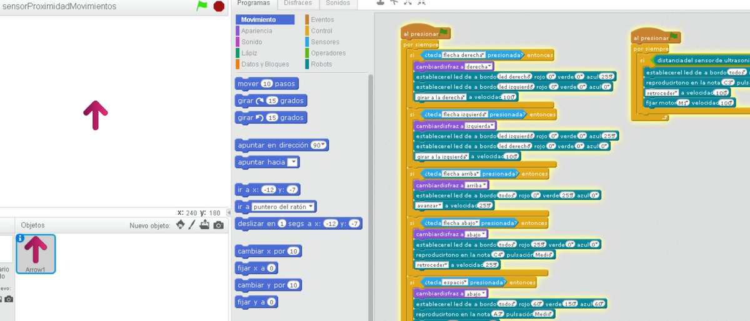Open the Disfraces tab
The width and height of the screenshot is (750, 321).
(x=297, y=3)
